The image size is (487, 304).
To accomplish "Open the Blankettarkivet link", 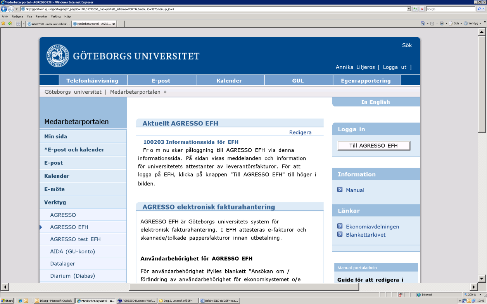I will (366, 234).
